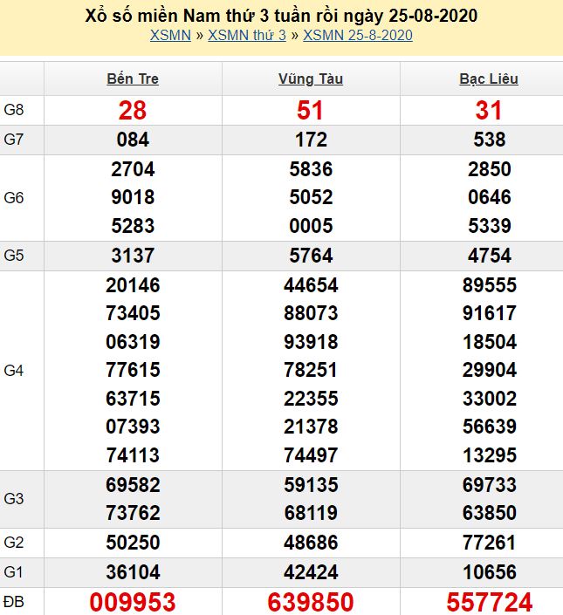Viewport: 563px width, 615px height.
Task: Click the G7 row label
Action: 14,140
